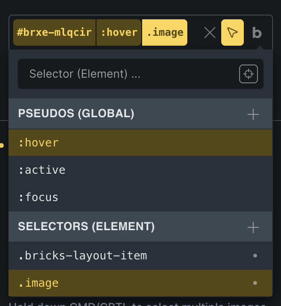281x306 pixels.
Task: Select the :active pseudo list item
Action: point(140,170)
